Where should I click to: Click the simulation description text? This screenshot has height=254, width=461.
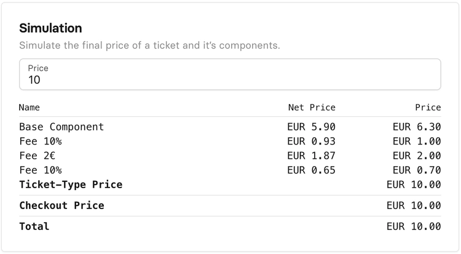click(149, 46)
